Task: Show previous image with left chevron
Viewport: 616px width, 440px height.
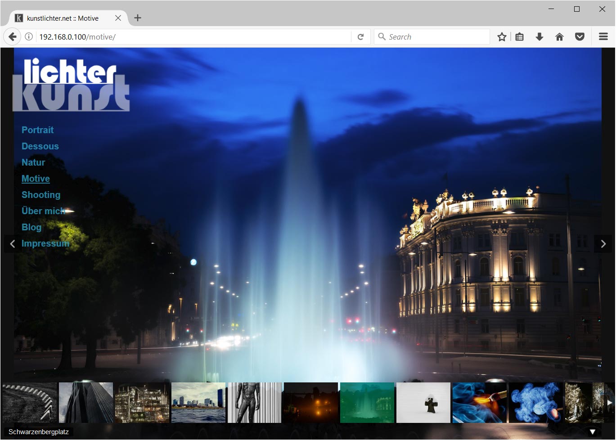Action: (x=12, y=244)
